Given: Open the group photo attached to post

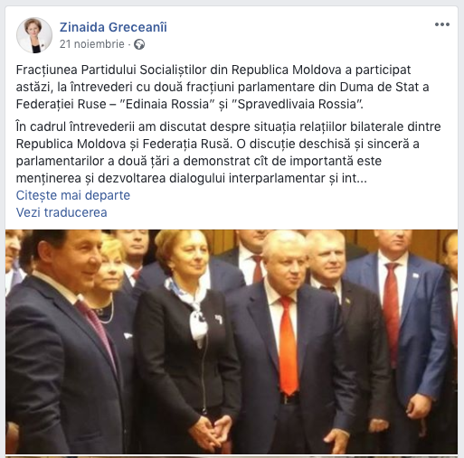Looking at the screenshot, I should click(x=232, y=341).
